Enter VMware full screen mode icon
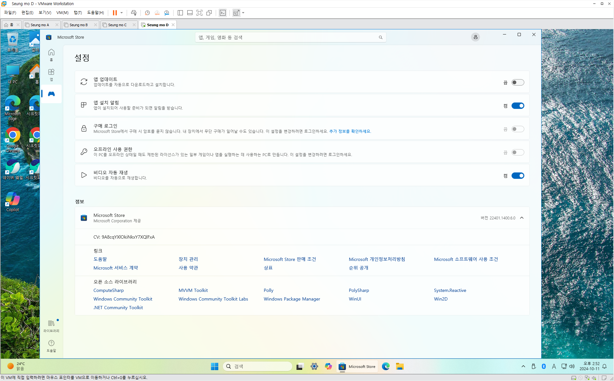Screen dimensions: 614x381 [199, 13]
